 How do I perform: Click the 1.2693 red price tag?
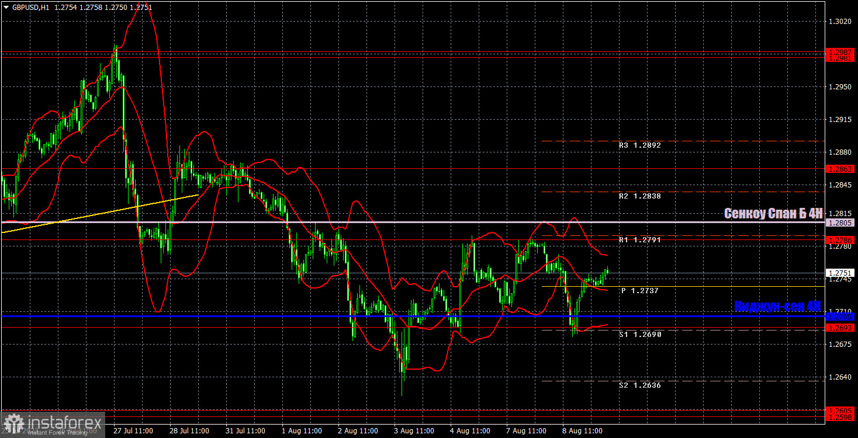click(840, 328)
